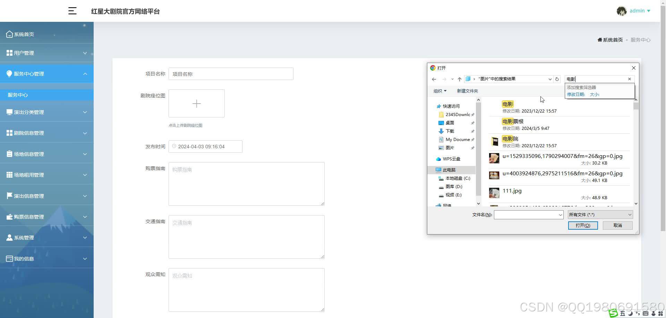
Task: Click forward arrow in file dialog
Action: (444, 79)
